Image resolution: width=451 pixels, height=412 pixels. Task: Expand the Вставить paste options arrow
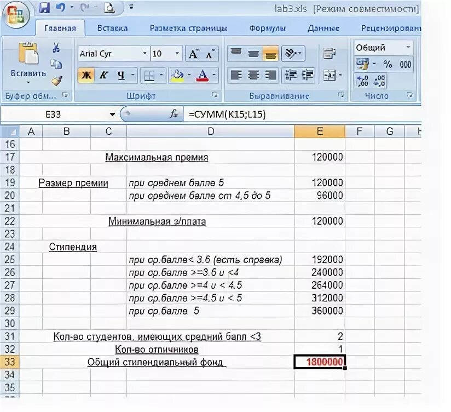point(28,82)
